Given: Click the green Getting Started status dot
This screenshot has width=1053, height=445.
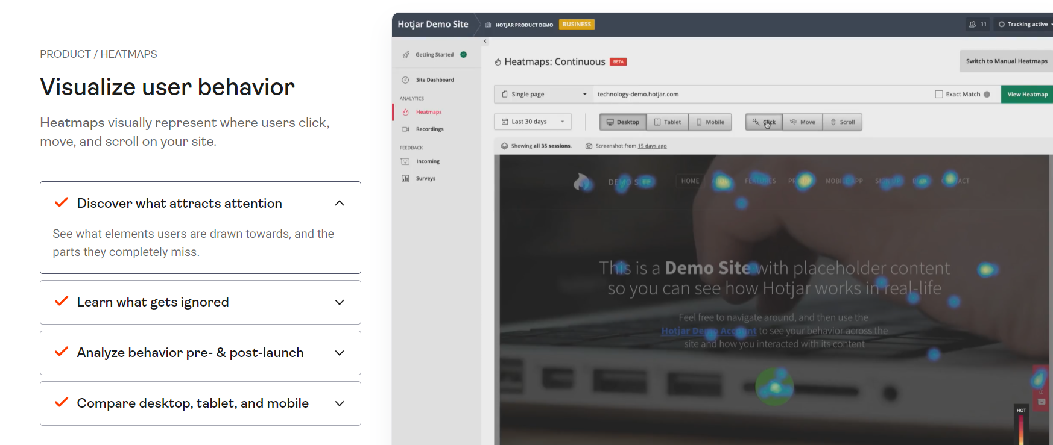Looking at the screenshot, I should pyautogui.click(x=463, y=55).
